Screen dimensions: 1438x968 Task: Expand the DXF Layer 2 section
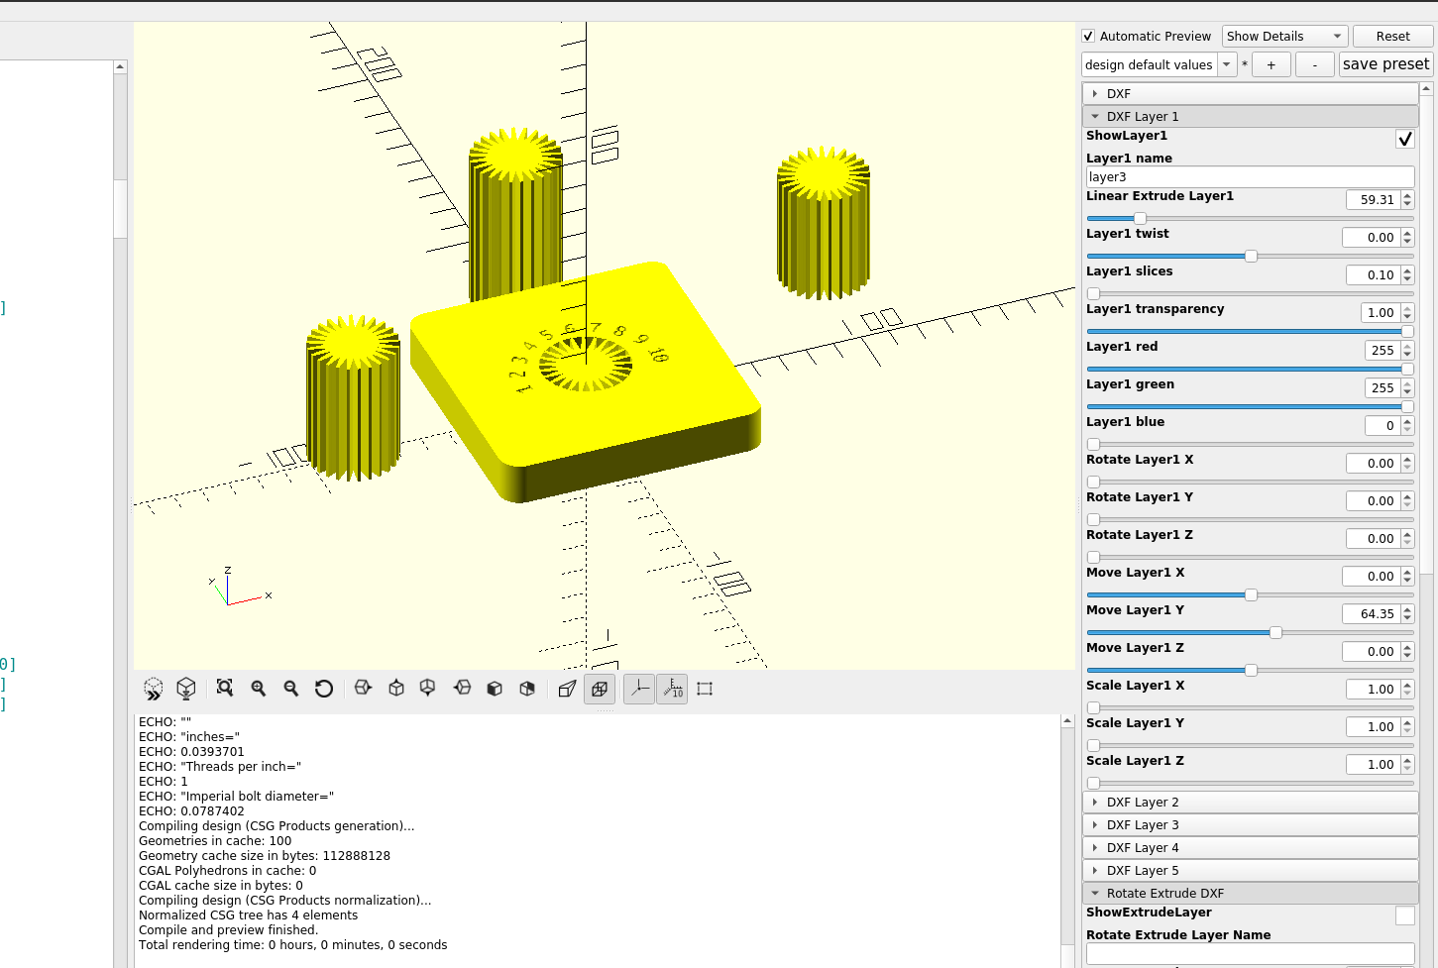(x=1251, y=803)
